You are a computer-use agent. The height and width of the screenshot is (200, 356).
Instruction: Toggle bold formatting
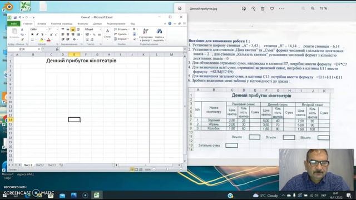tap(32, 34)
